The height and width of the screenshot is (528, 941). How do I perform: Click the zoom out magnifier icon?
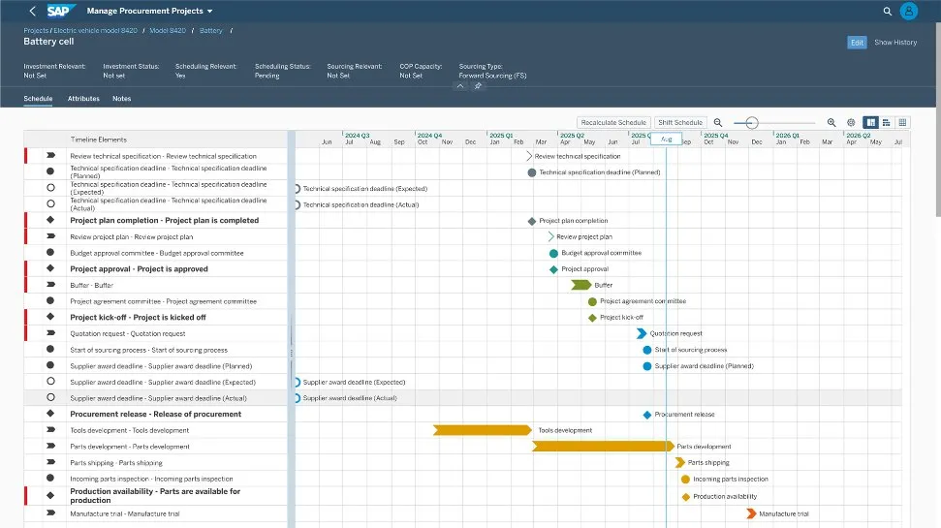(718, 123)
